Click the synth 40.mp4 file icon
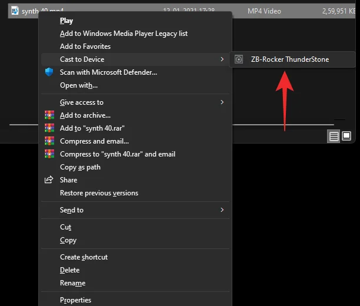The image size is (360, 306). 15,11
